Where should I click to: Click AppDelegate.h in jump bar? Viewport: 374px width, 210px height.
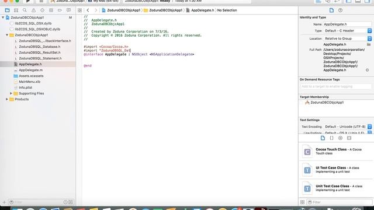coord(200,10)
